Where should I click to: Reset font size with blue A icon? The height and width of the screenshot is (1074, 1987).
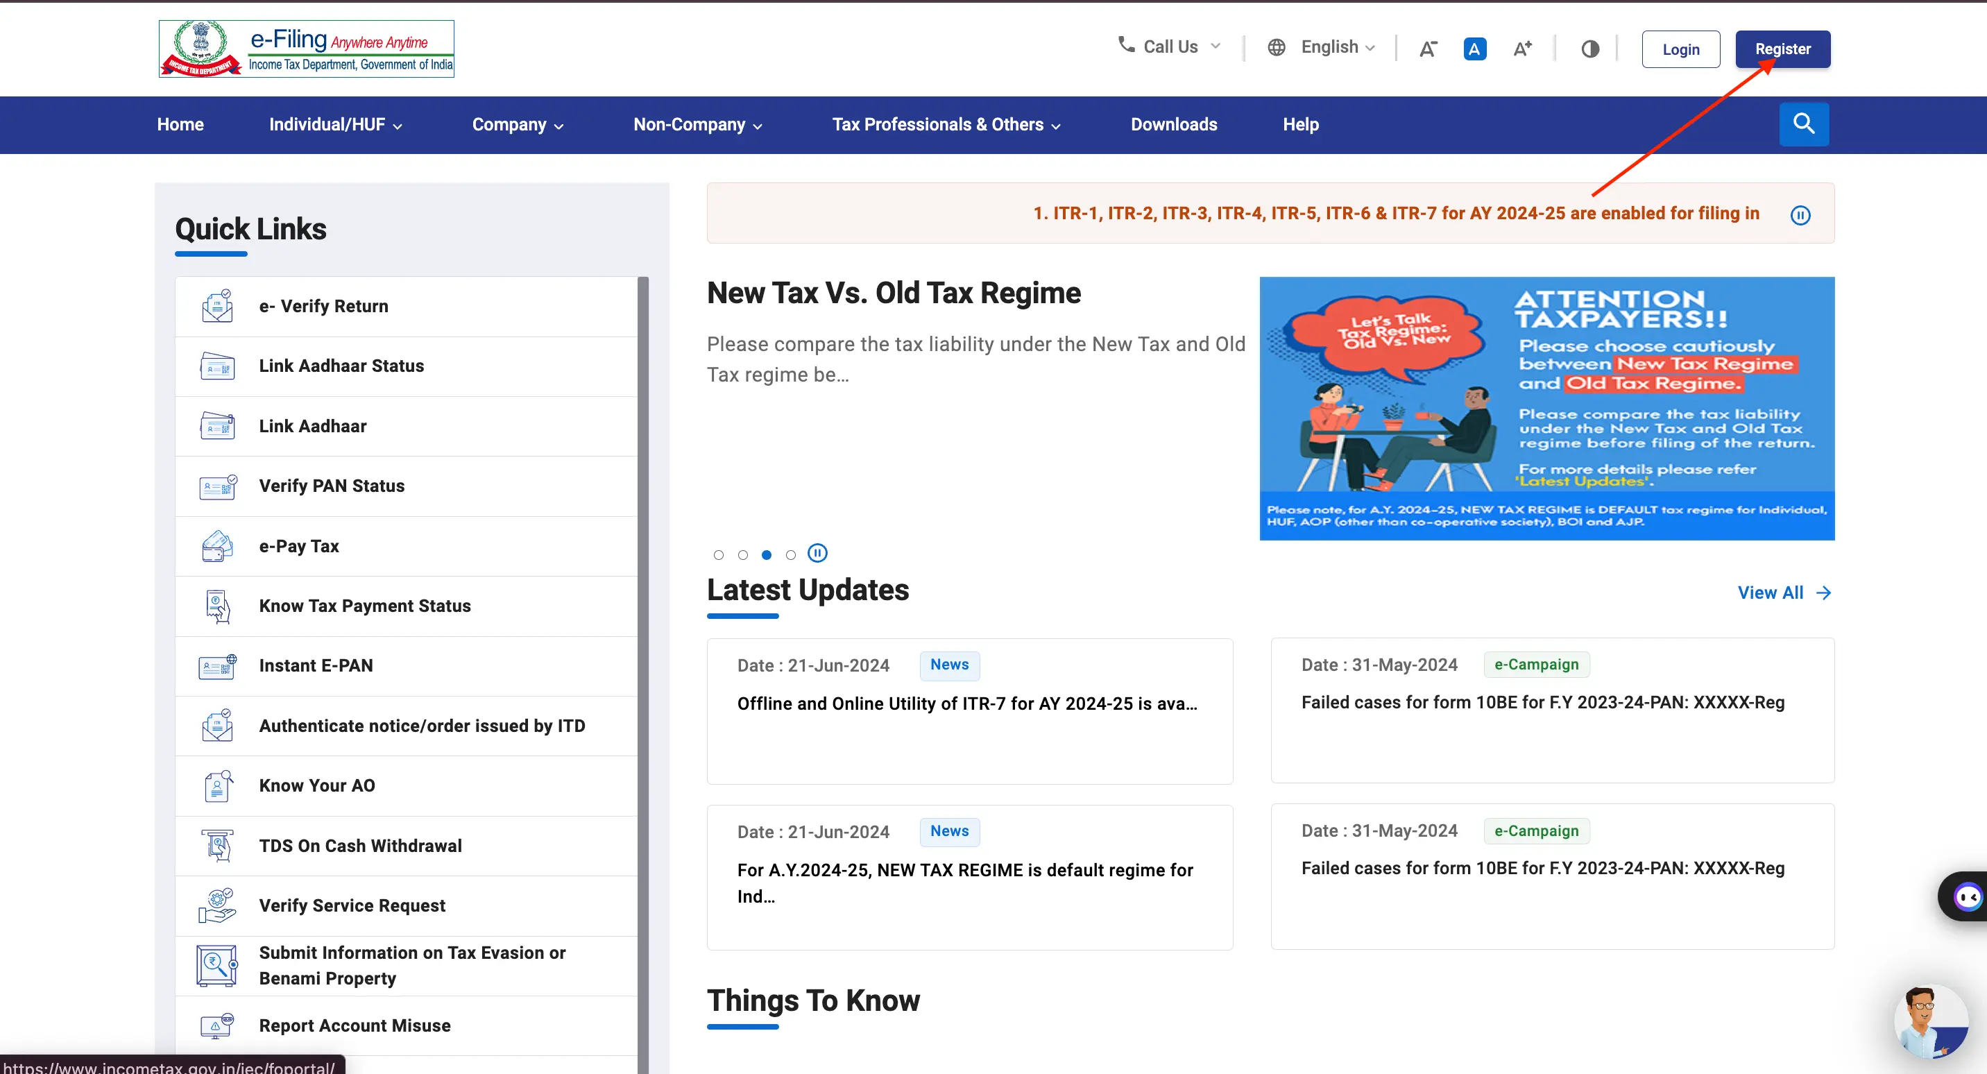[1475, 49]
